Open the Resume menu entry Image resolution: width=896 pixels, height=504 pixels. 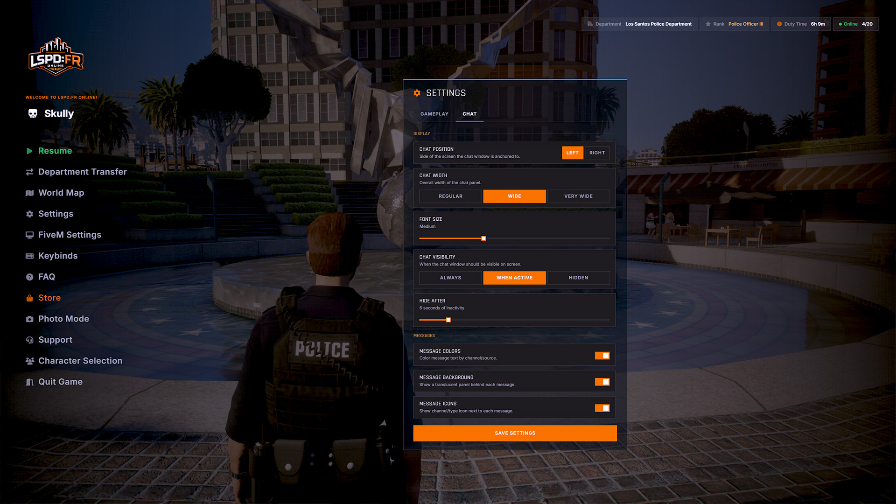55,151
